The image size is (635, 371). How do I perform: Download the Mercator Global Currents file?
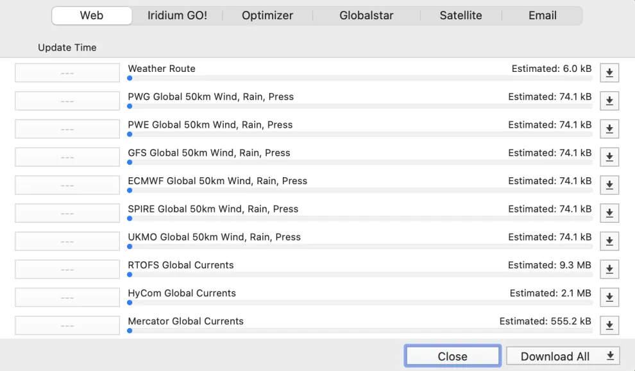(609, 325)
